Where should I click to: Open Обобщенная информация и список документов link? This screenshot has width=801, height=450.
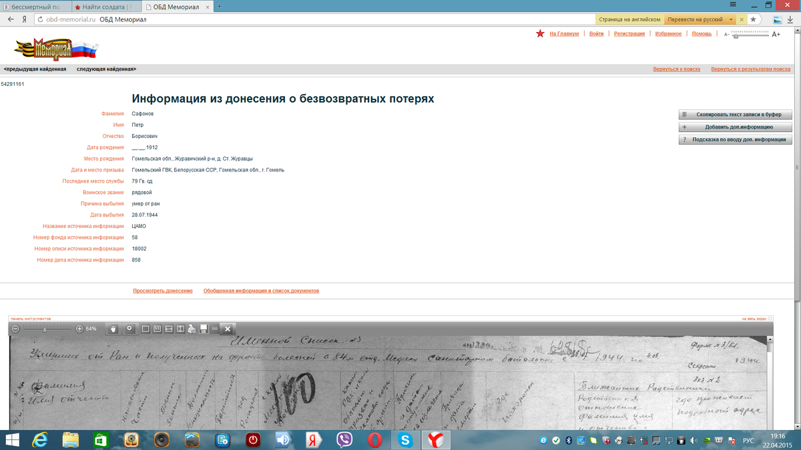coord(261,291)
